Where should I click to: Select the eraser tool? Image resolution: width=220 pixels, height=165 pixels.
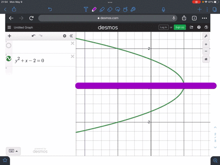pos(110,10)
